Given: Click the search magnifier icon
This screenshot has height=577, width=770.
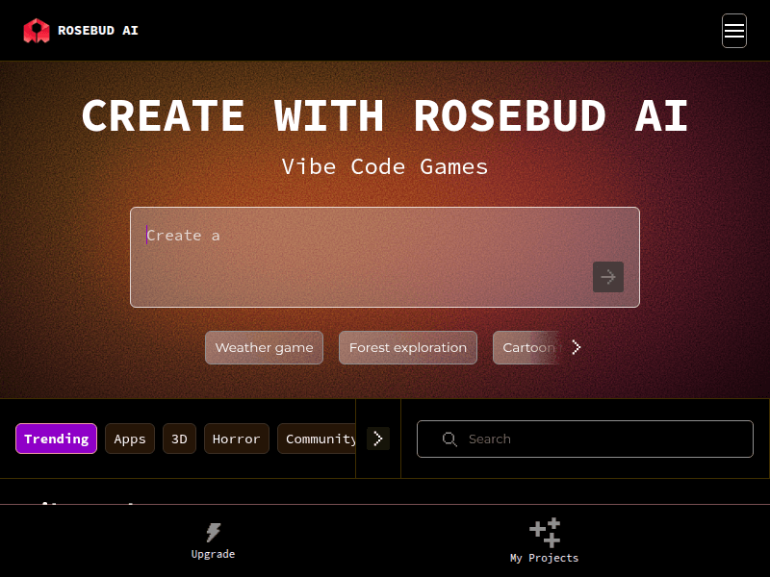Looking at the screenshot, I should pos(449,439).
